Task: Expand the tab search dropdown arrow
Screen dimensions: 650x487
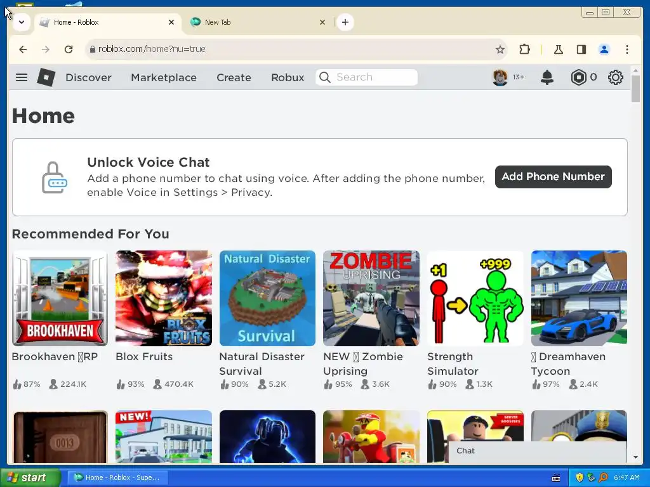Action: (22, 22)
